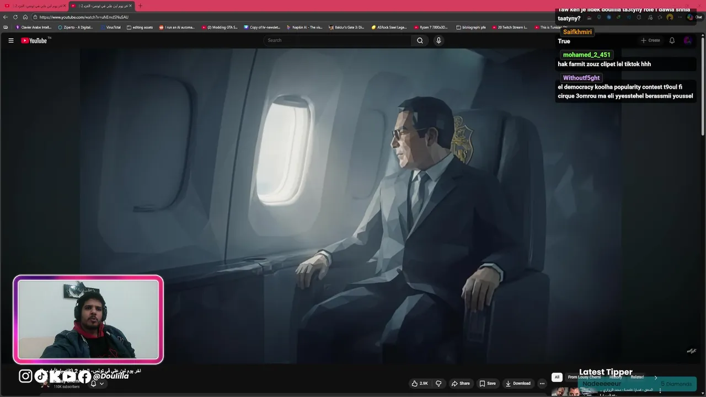
Task: Open a new browser tab
Action: click(x=140, y=6)
